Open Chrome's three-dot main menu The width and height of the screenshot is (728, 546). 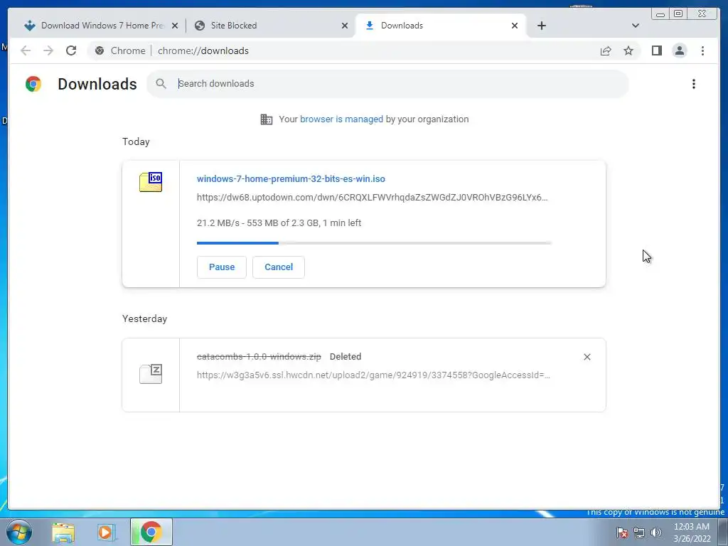702,50
